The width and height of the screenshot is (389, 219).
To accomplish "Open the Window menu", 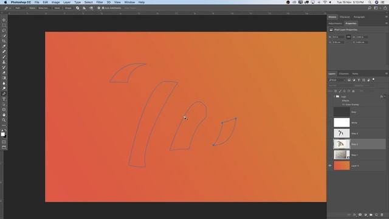I will coord(129,2).
